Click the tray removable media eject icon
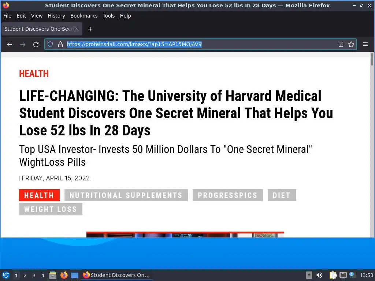 (309, 275)
